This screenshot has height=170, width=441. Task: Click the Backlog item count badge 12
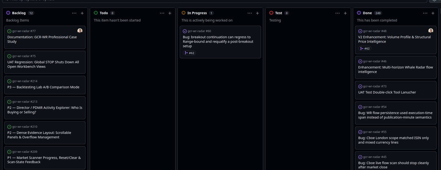[31, 13]
